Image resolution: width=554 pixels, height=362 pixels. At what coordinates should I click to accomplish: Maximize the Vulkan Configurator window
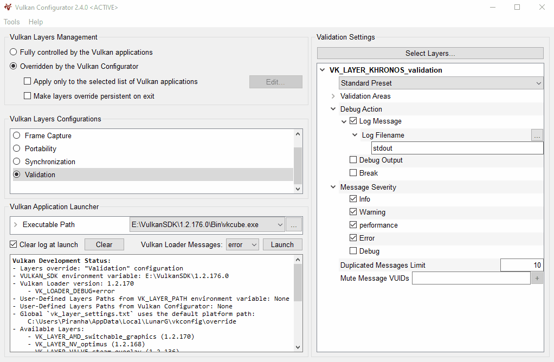pos(517,7)
